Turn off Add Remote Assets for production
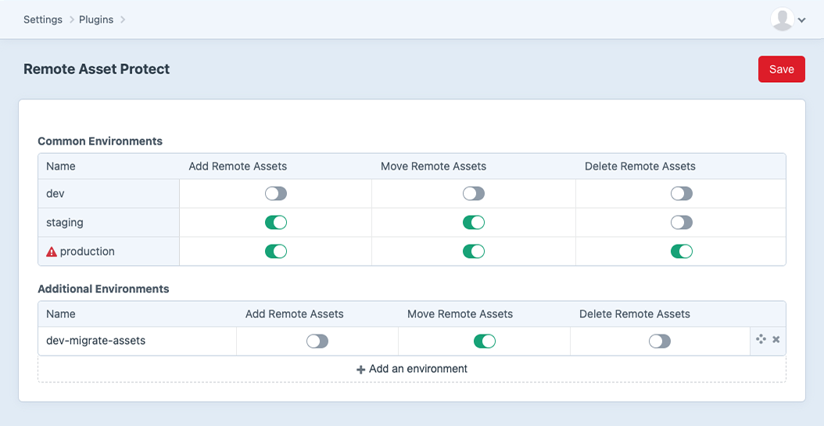Image resolution: width=824 pixels, height=426 pixels. (x=276, y=252)
